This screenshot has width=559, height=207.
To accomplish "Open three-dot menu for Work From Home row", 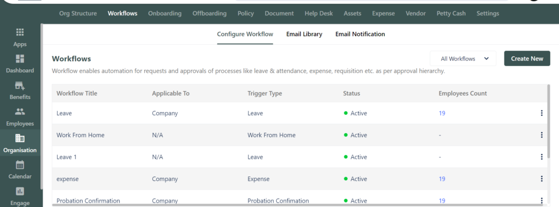I will tap(542, 135).
